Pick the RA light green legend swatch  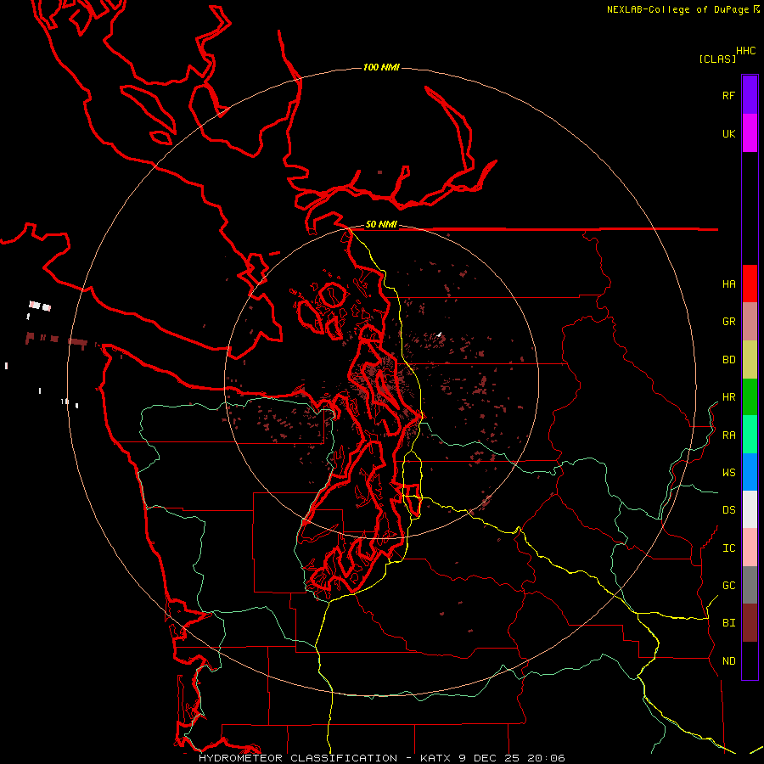[750, 435]
